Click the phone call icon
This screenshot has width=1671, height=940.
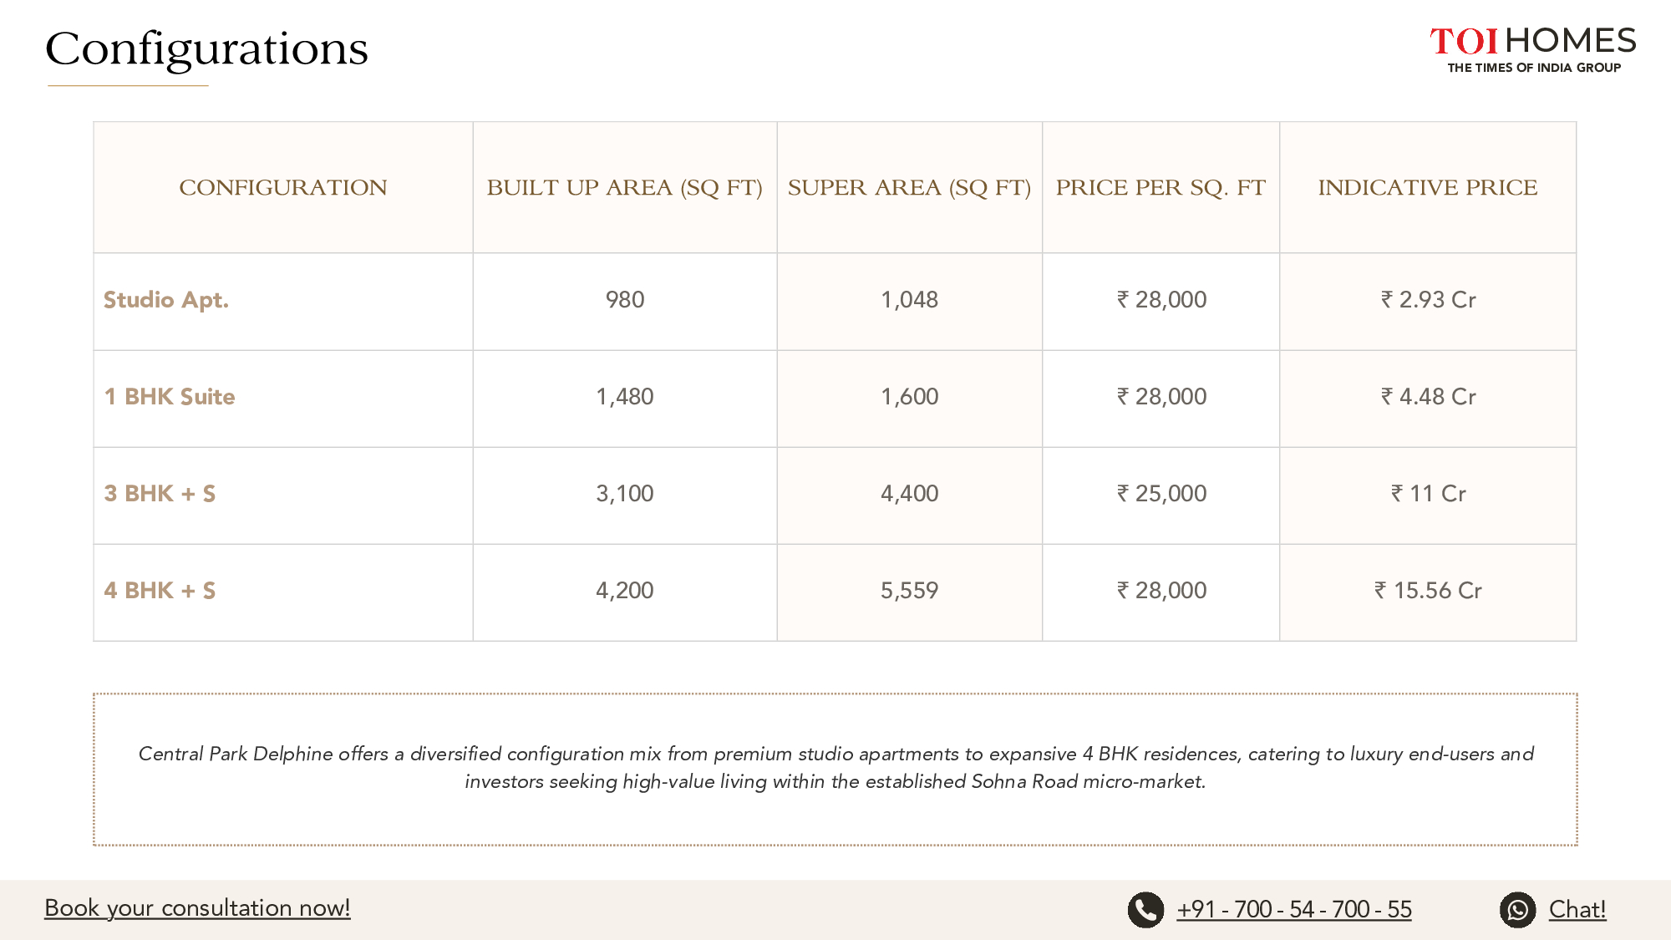click(x=1145, y=910)
